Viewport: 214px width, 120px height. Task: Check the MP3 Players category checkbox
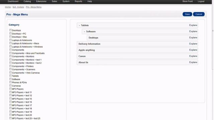(x=10, y=89)
